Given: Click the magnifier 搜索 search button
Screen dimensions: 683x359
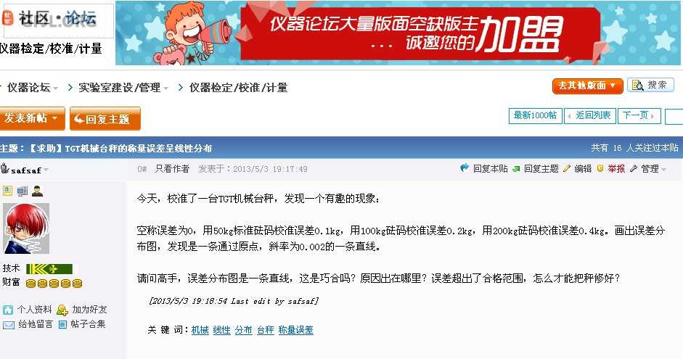Looking at the screenshot, I should pos(650,85).
